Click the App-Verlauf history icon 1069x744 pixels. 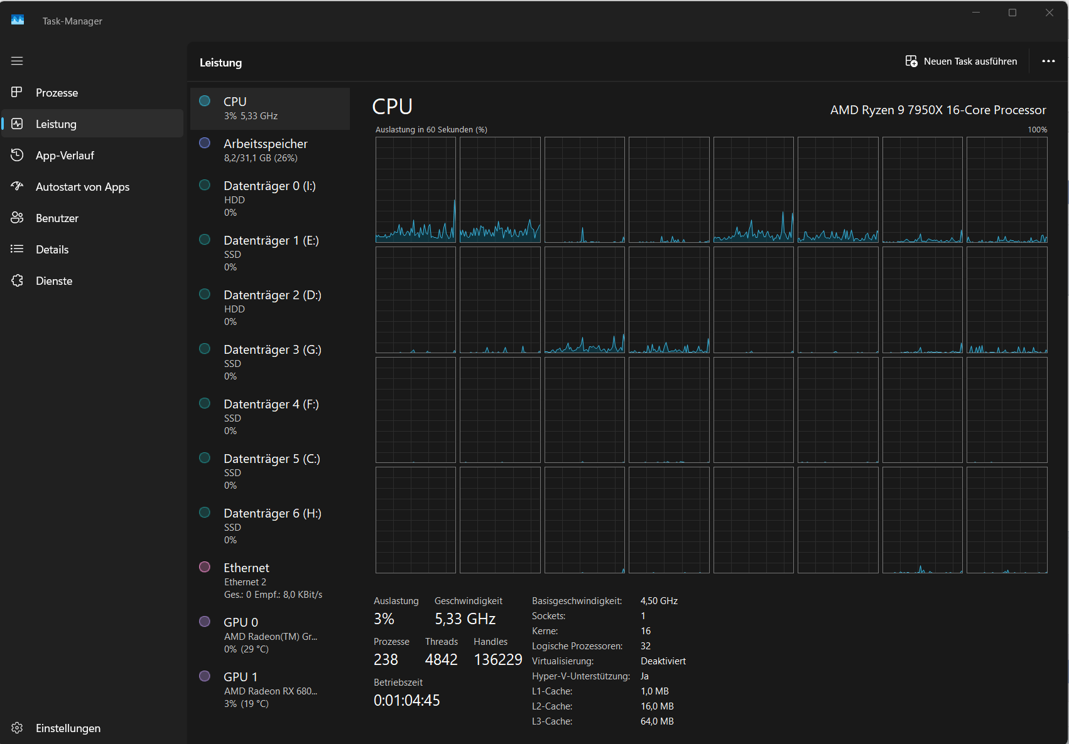(17, 155)
